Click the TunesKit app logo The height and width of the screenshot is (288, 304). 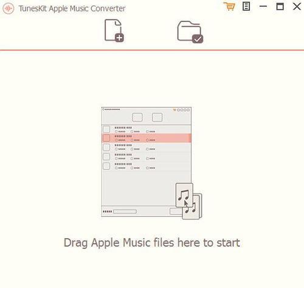9,9
